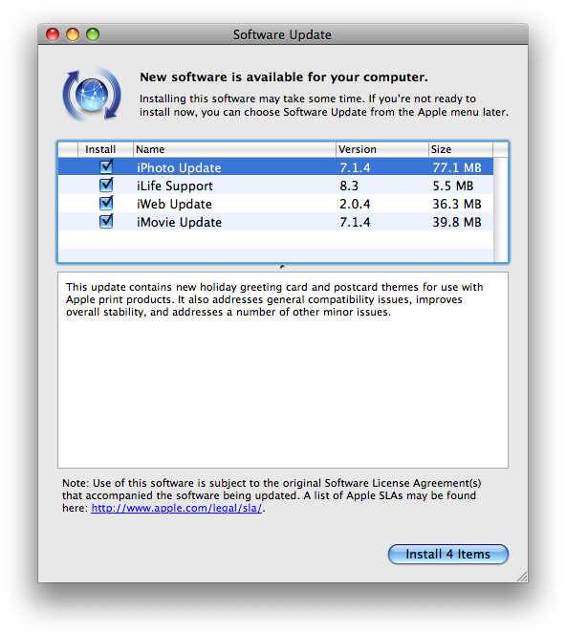The width and height of the screenshot is (566, 635).
Task: Toggle the iWeb Update install checkbox
Action: (106, 203)
